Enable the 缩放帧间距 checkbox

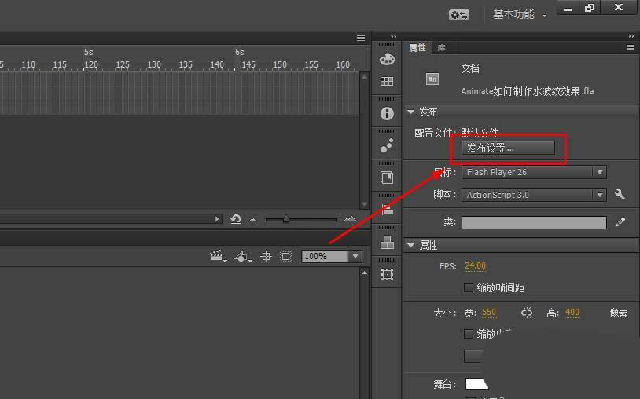[469, 288]
